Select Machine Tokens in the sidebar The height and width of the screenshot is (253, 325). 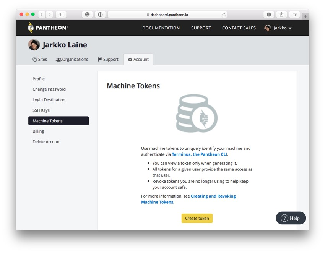pyautogui.click(x=58, y=121)
